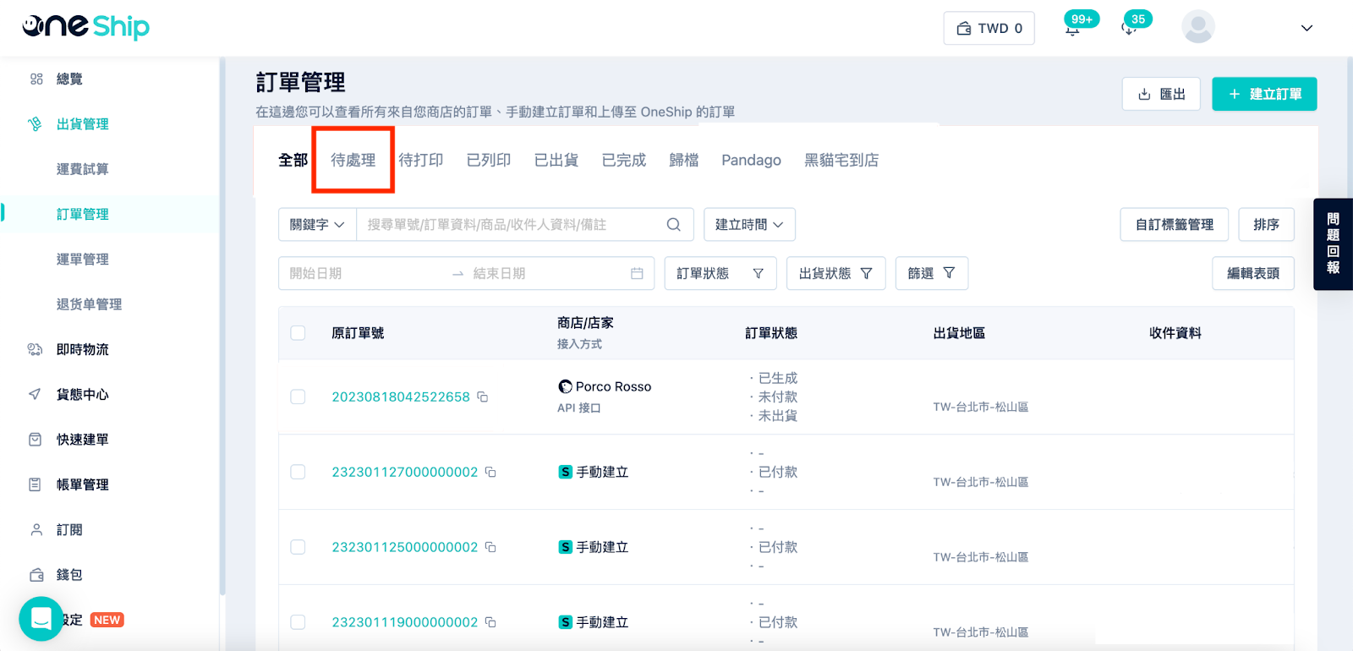This screenshot has width=1353, height=651.
Task: Open 貨態中心 in sidebar
Action: pos(82,394)
